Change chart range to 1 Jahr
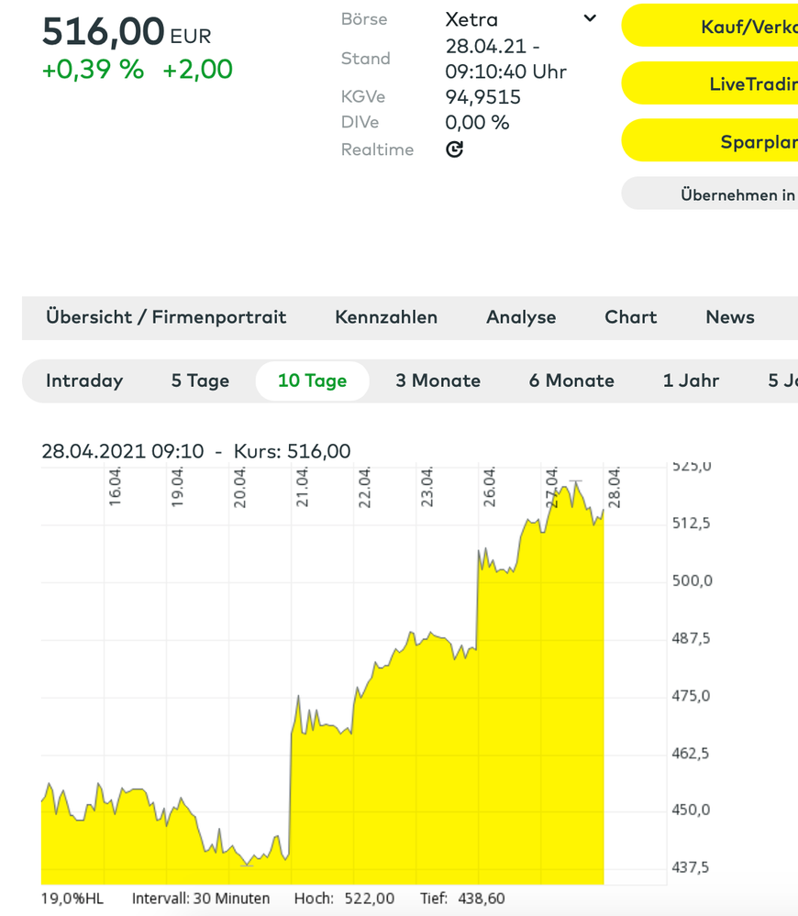Screen dimensions: 798x916 (x=691, y=381)
